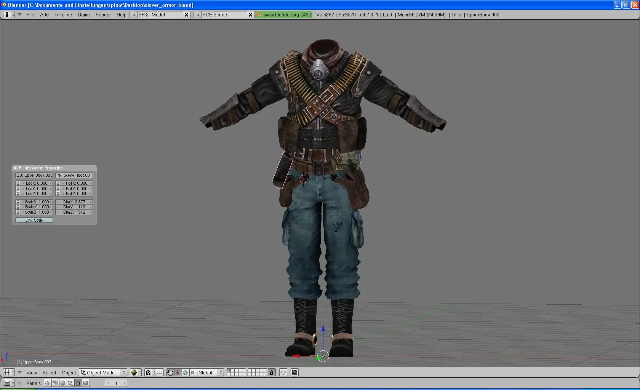Screen dimensions: 640x390
Task: Toggle the RotY lock icon
Action: coord(58,189)
